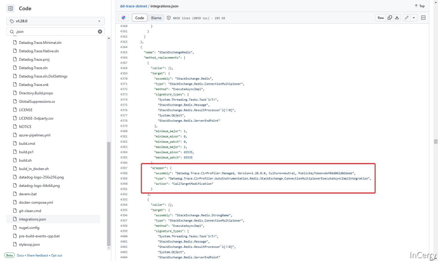Viewport: 438px width, 261px height.
Task: Open stylecop.json in file tree
Action: pyautogui.click(x=29, y=244)
